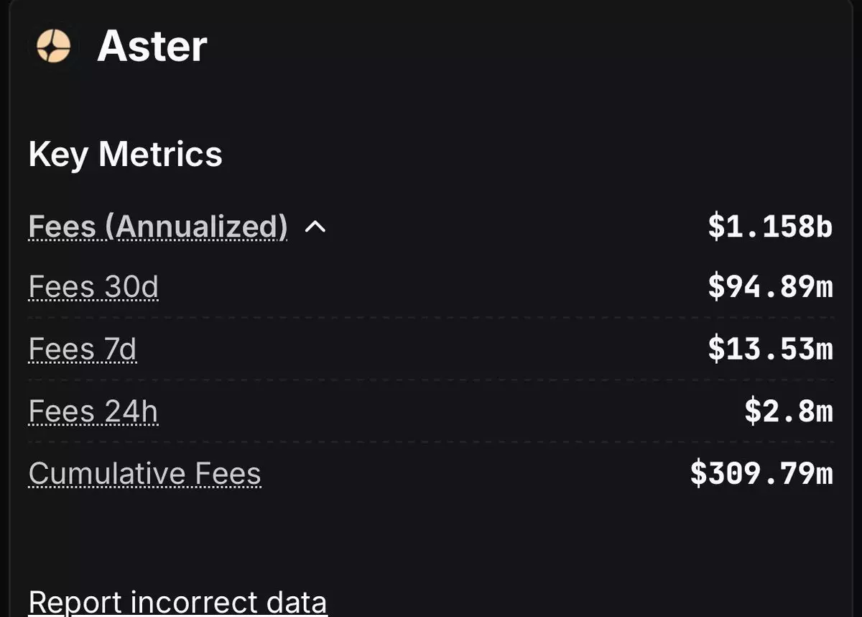The height and width of the screenshot is (617, 862).
Task: Click the Cumulative Fees label
Action: click(144, 474)
